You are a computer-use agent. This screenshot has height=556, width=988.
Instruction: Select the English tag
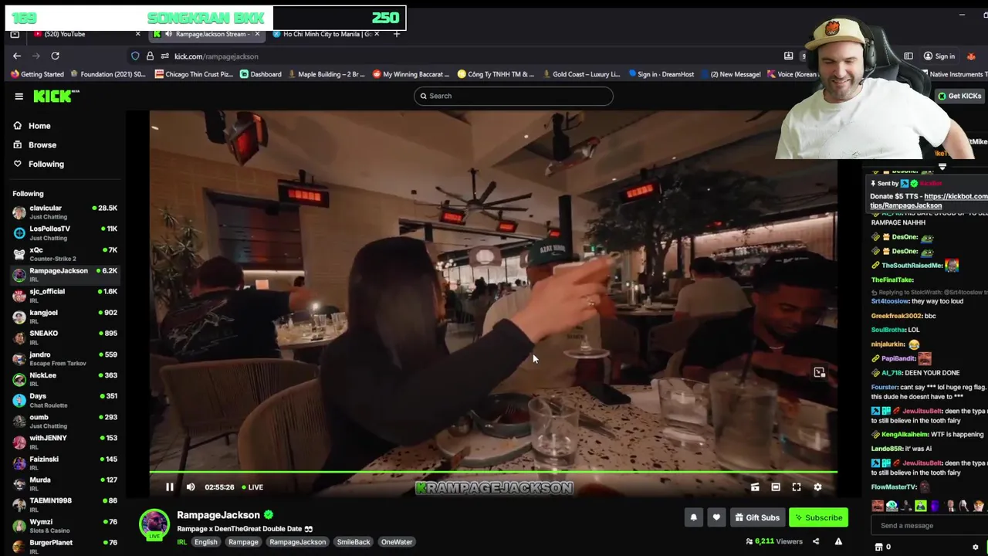(x=205, y=542)
